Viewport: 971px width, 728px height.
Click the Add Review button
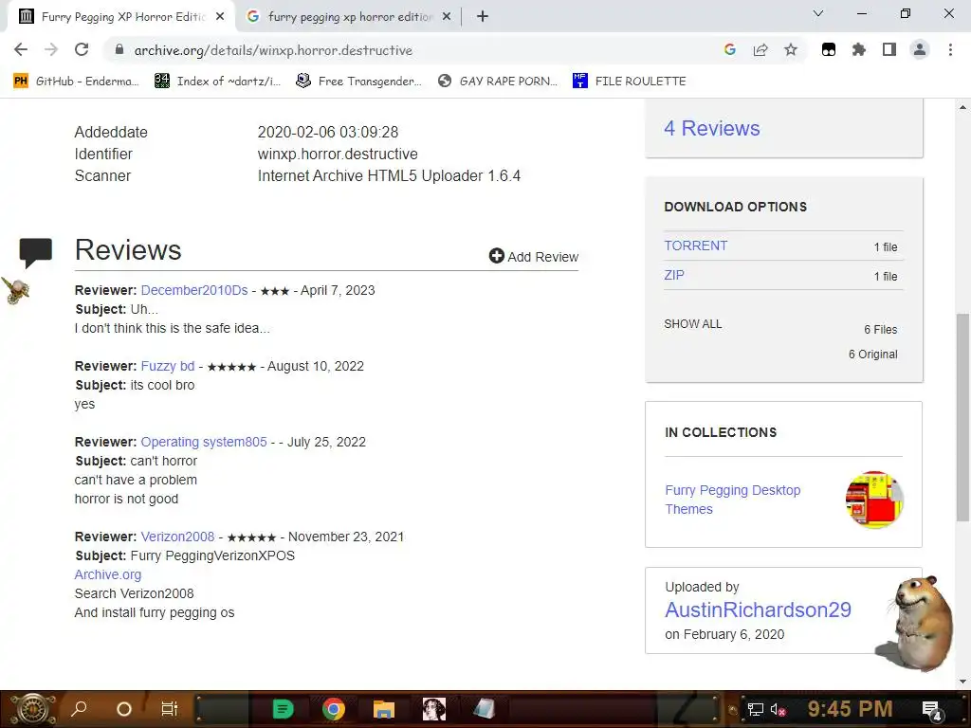point(533,256)
